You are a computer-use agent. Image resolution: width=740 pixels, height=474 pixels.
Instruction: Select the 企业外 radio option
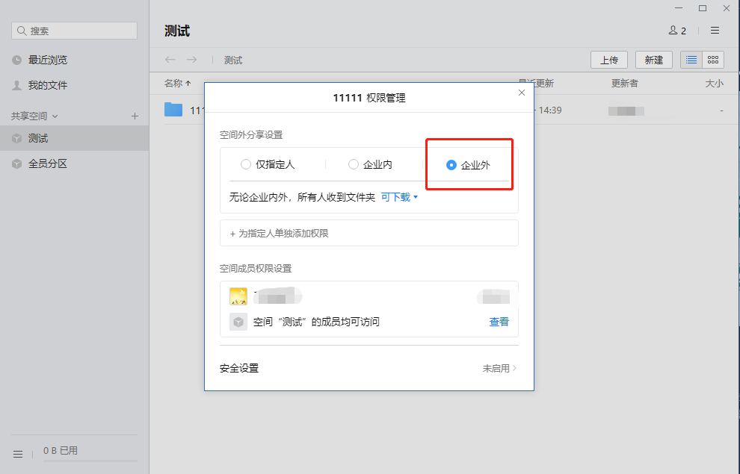pos(468,165)
